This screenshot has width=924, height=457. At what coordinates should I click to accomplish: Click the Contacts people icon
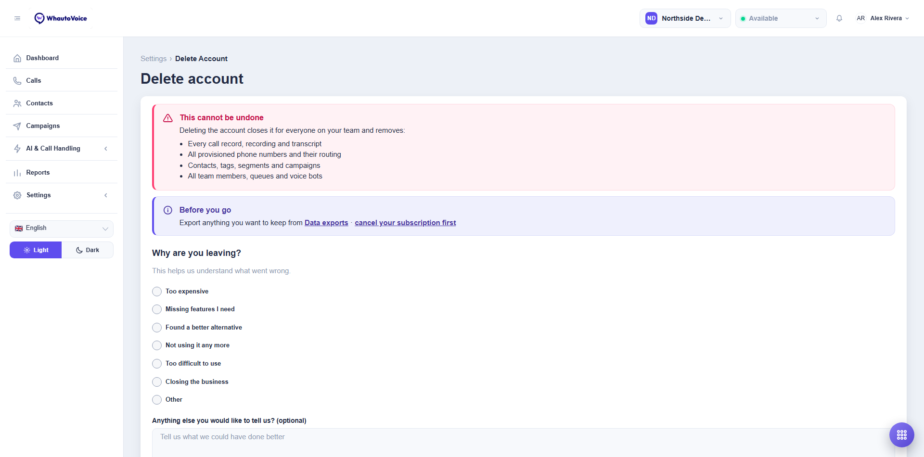click(x=17, y=103)
